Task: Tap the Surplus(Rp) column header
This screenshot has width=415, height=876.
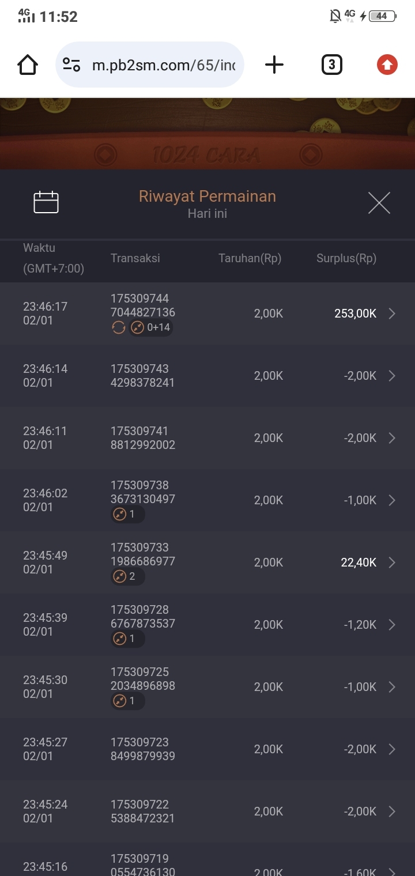Action: (346, 258)
